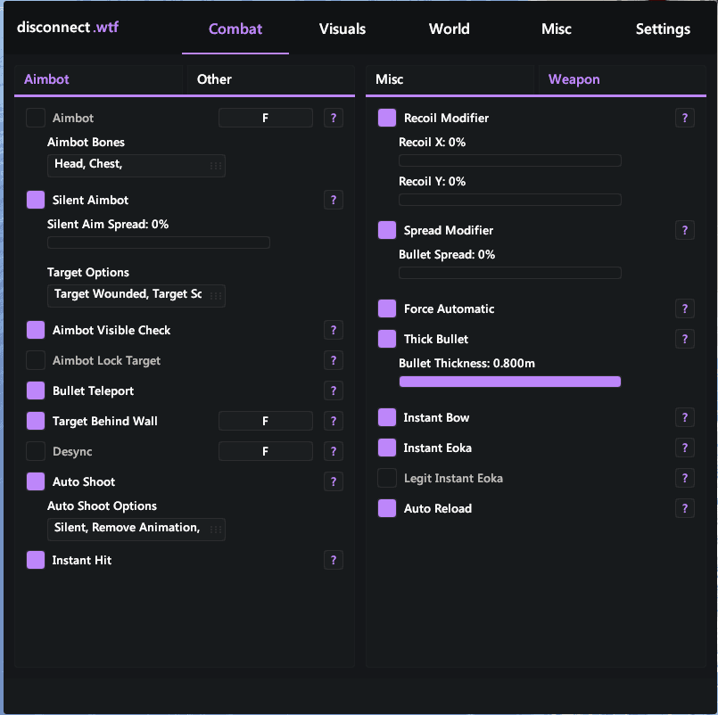Image resolution: width=718 pixels, height=715 pixels.
Task: Switch to the Visuals tab
Action: [x=342, y=29]
